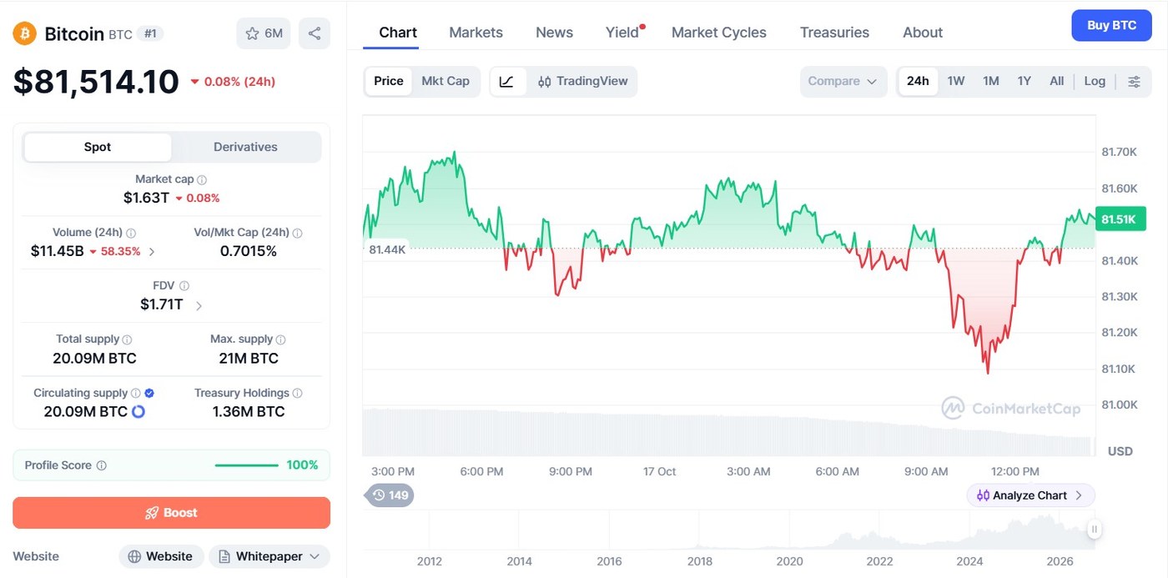Expand the Whitepaper dropdown
1168x578 pixels.
(x=269, y=556)
